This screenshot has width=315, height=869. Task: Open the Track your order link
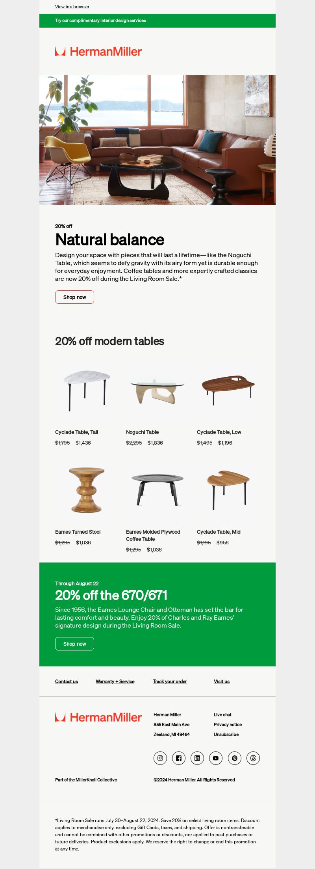(170, 682)
